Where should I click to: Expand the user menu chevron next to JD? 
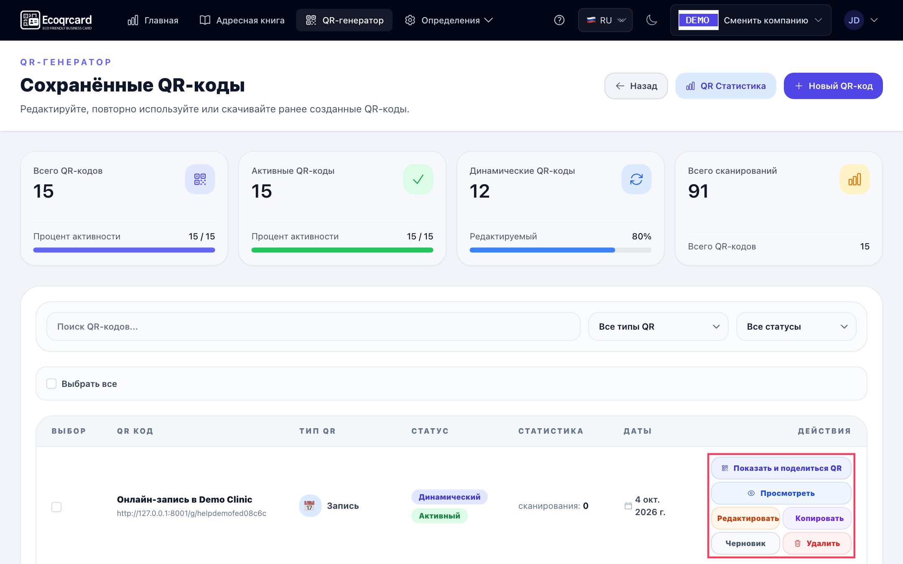874,20
